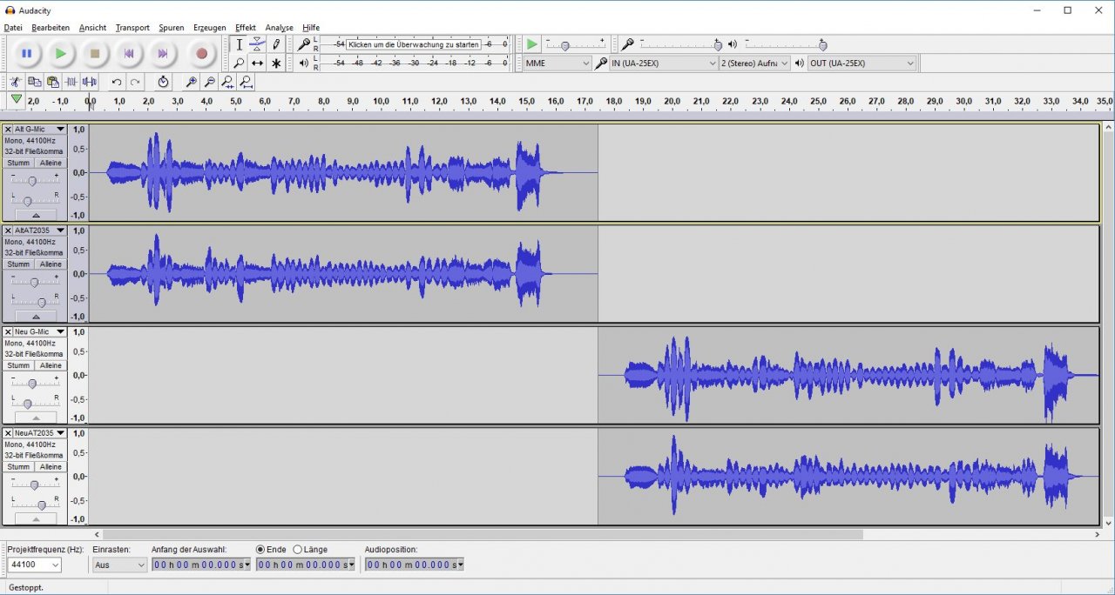Screen dimensions: 1115x595
Task: Open the OUT (UA-25EX) output device dropdown
Action: coord(862,64)
